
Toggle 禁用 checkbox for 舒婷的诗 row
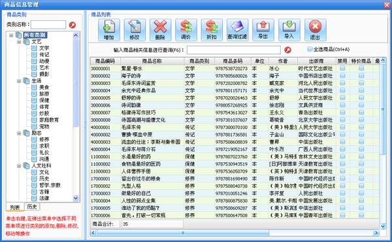[x=342, y=98]
